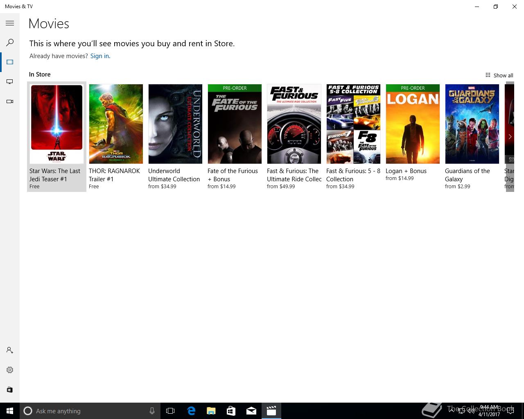Minimize the Movies & TV window

click(x=477, y=7)
